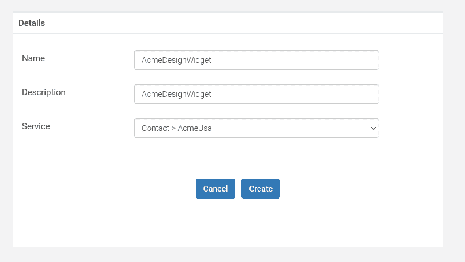Image resolution: width=465 pixels, height=262 pixels.
Task: Select the Name field label
Action: coord(33,58)
